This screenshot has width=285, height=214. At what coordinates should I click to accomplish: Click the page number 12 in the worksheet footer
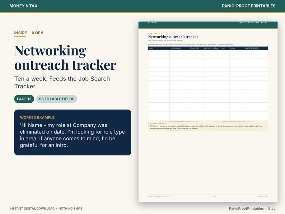point(214,196)
